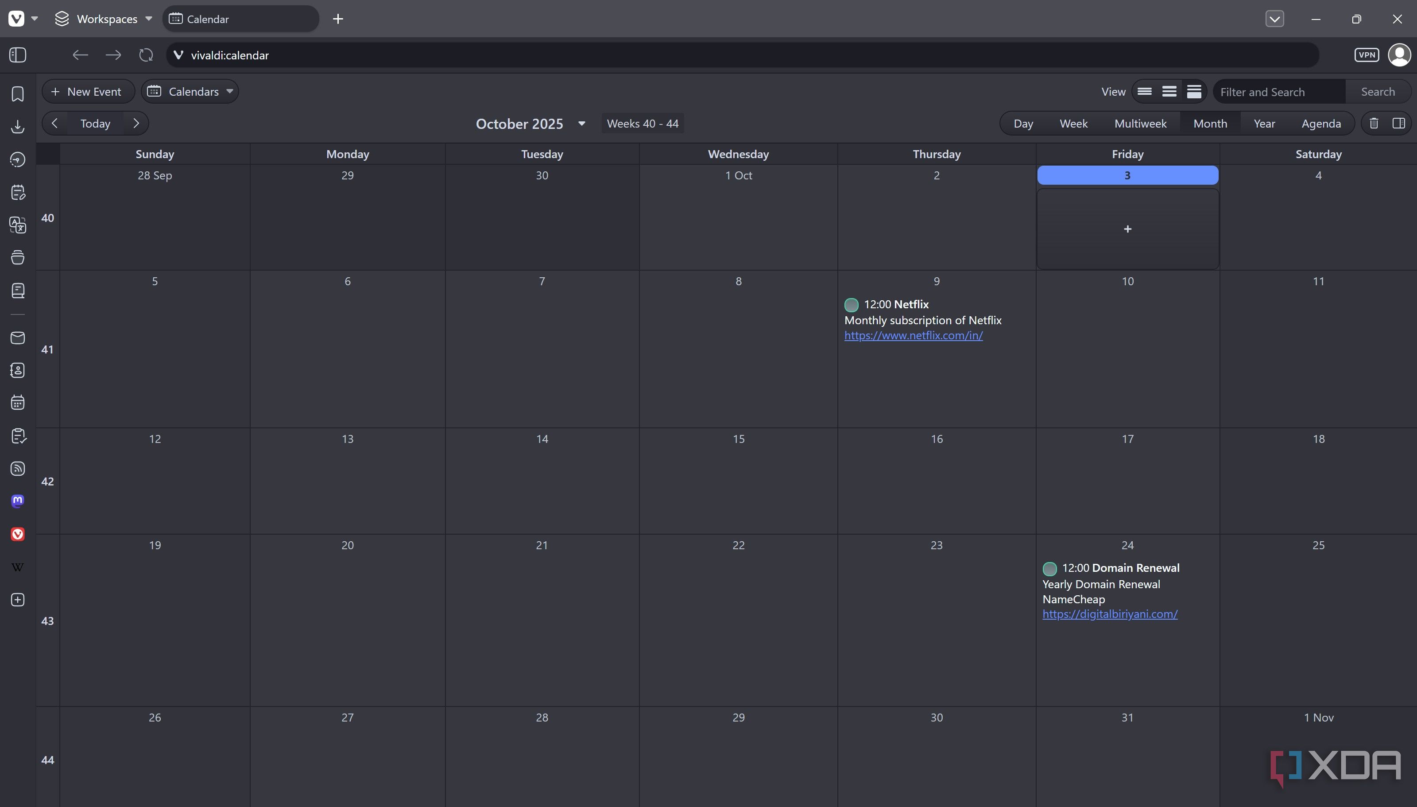1417x807 pixels.
Task: Open the Translate panel icon
Action: (x=18, y=225)
